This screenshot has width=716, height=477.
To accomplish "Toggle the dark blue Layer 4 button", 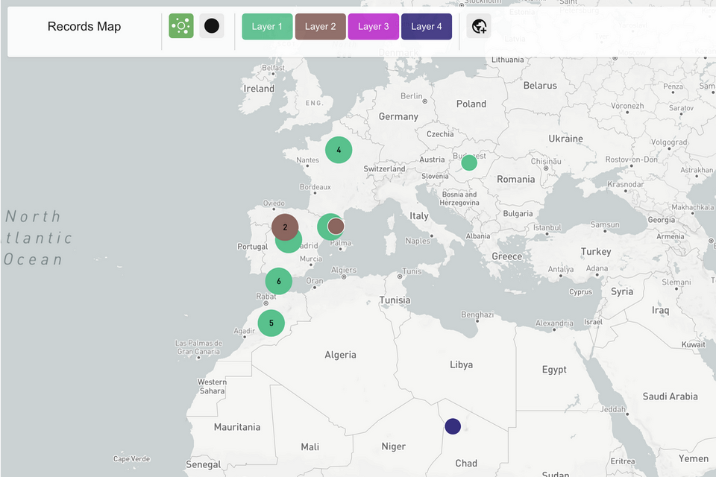I will 427,27.
